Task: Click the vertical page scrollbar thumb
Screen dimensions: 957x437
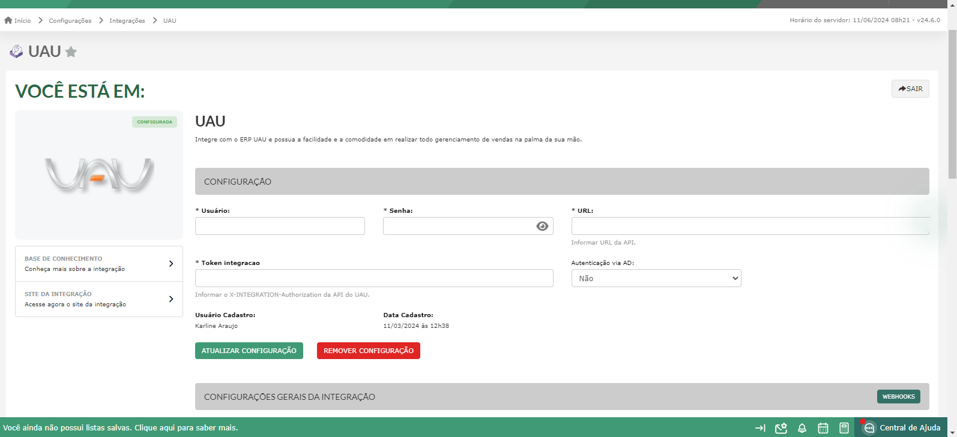Action: coord(952,104)
